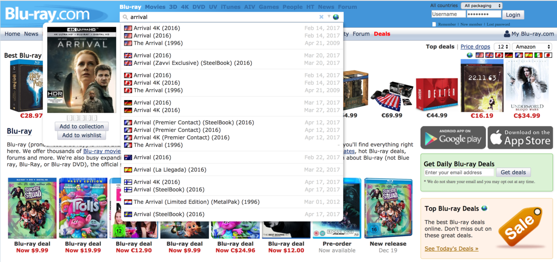Click the globe icon next to Top Blu-ray Deals
This screenshot has height=262, width=557.
pyautogui.click(x=484, y=208)
